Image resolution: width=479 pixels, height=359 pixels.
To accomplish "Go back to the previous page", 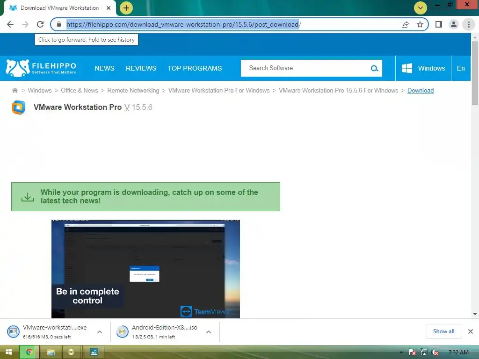I will point(10,24).
